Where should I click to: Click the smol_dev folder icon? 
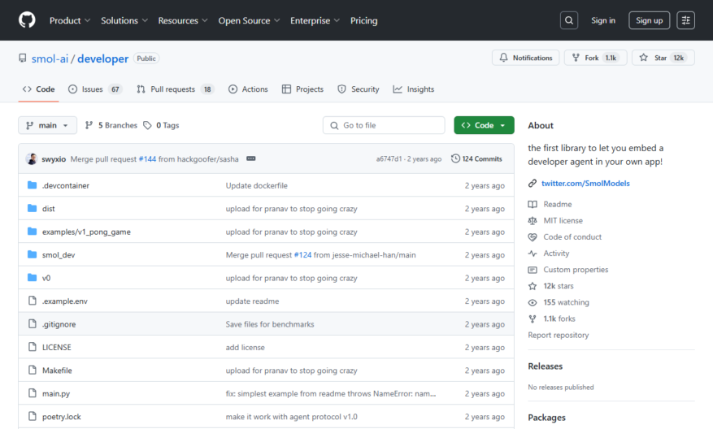[32, 254]
